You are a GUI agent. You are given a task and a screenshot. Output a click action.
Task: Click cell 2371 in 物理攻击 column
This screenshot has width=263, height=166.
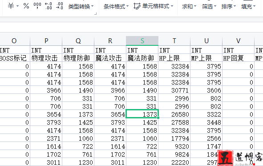(x=46, y=138)
